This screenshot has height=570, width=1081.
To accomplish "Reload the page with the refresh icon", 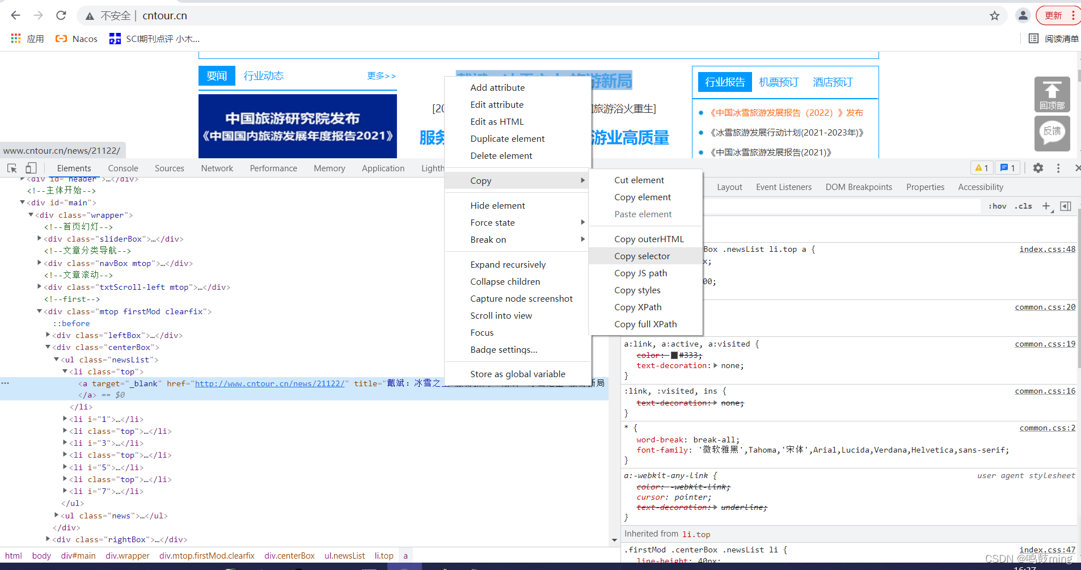I will click(x=61, y=15).
